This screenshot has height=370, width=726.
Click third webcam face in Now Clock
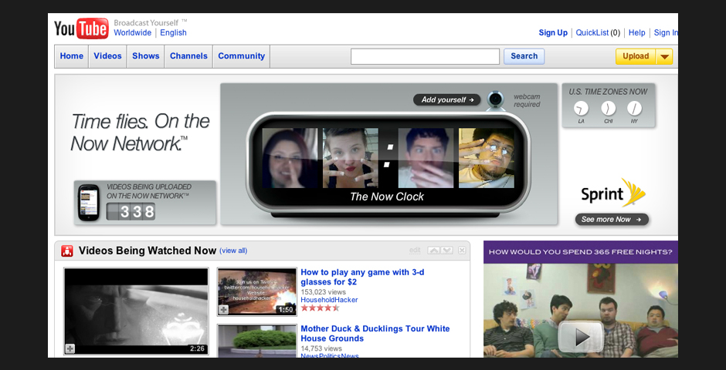pos(426,158)
